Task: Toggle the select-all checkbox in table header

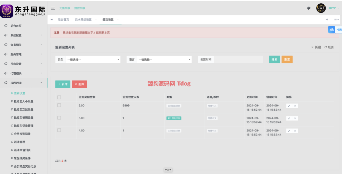Action: click(59, 97)
